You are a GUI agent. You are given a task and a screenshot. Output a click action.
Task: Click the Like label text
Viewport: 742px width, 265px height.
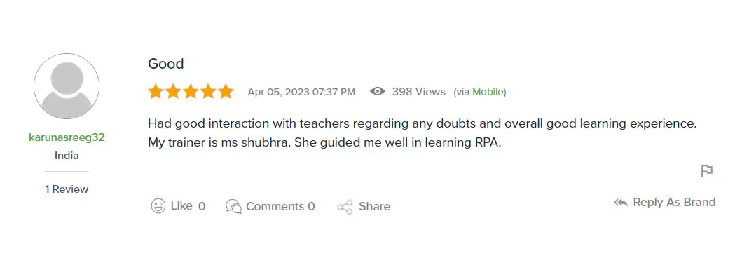click(x=181, y=206)
